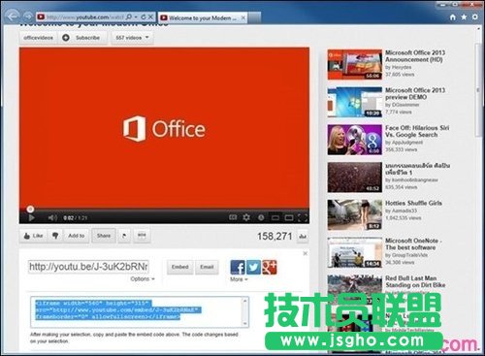Switch to small player size

275,218
